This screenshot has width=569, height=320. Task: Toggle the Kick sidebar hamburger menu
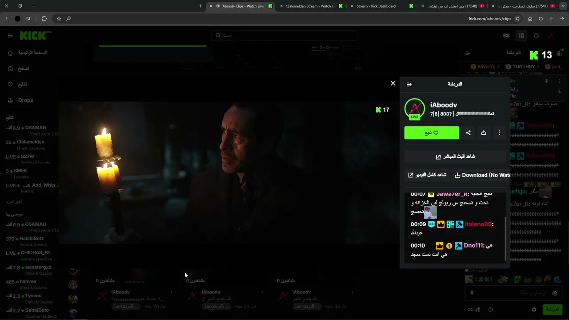click(10, 36)
